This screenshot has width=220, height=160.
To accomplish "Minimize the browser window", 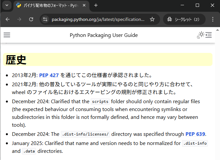I will tap(182, 5).
